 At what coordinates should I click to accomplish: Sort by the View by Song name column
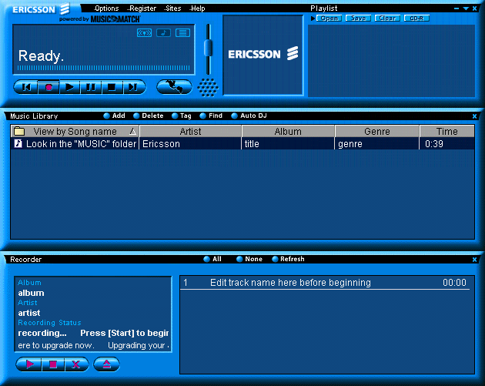[75, 131]
